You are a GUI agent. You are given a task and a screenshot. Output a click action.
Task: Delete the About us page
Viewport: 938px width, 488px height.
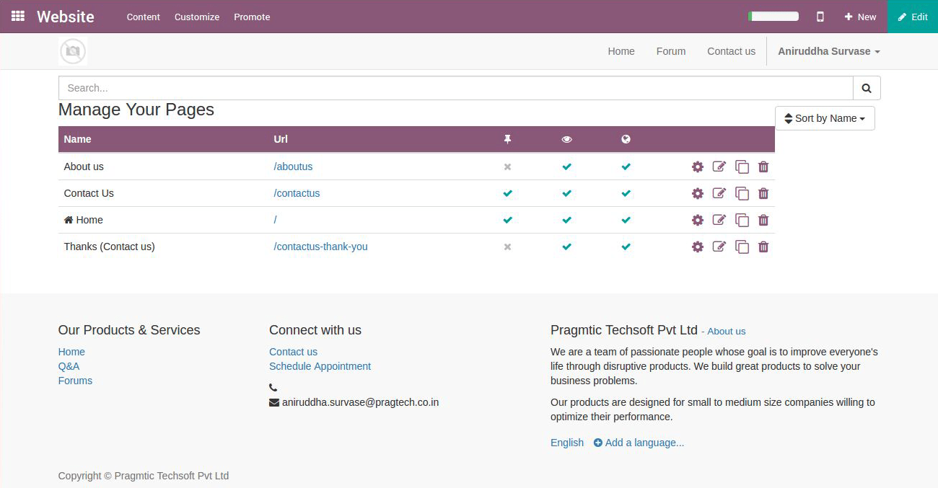click(763, 167)
